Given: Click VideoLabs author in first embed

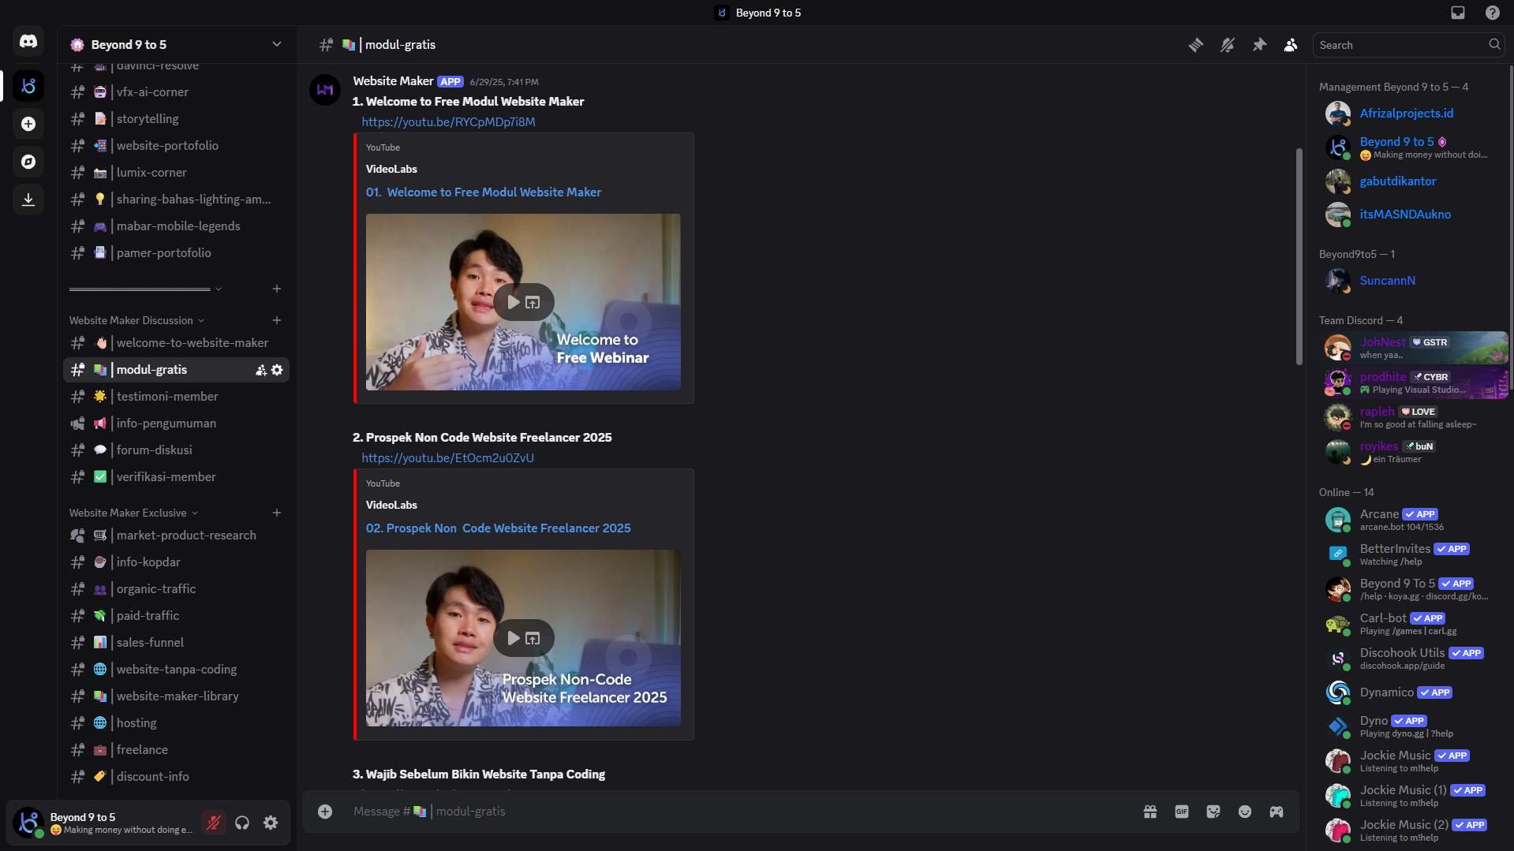Looking at the screenshot, I should pyautogui.click(x=391, y=169).
